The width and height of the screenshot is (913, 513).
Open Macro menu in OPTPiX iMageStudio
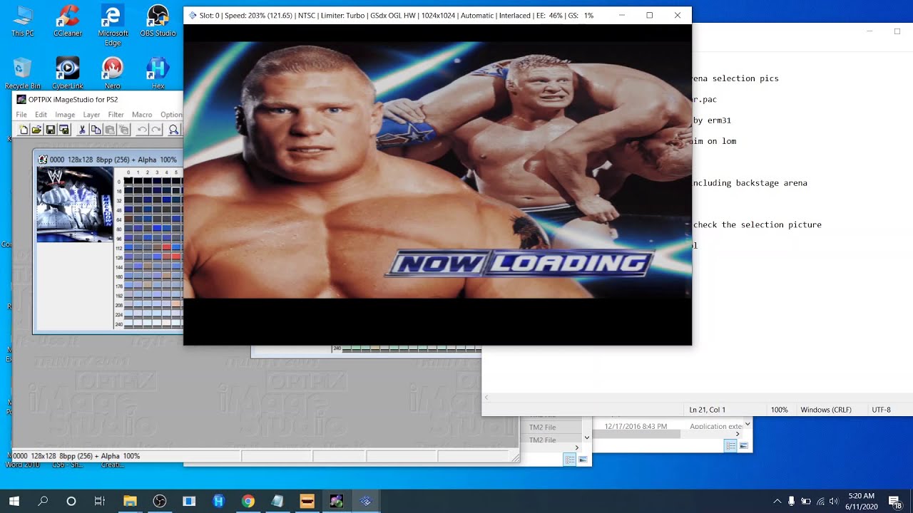(142, 115)
